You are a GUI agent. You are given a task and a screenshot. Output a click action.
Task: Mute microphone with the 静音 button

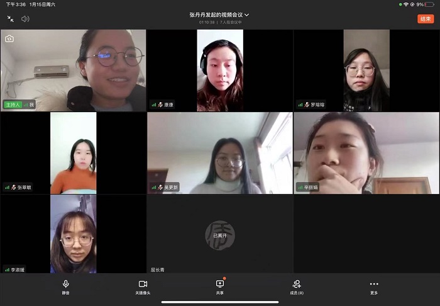(x=65, y=286)
